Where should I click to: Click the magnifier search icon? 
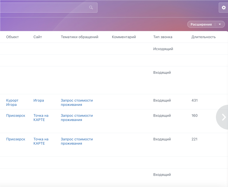[x=91, y=7]
